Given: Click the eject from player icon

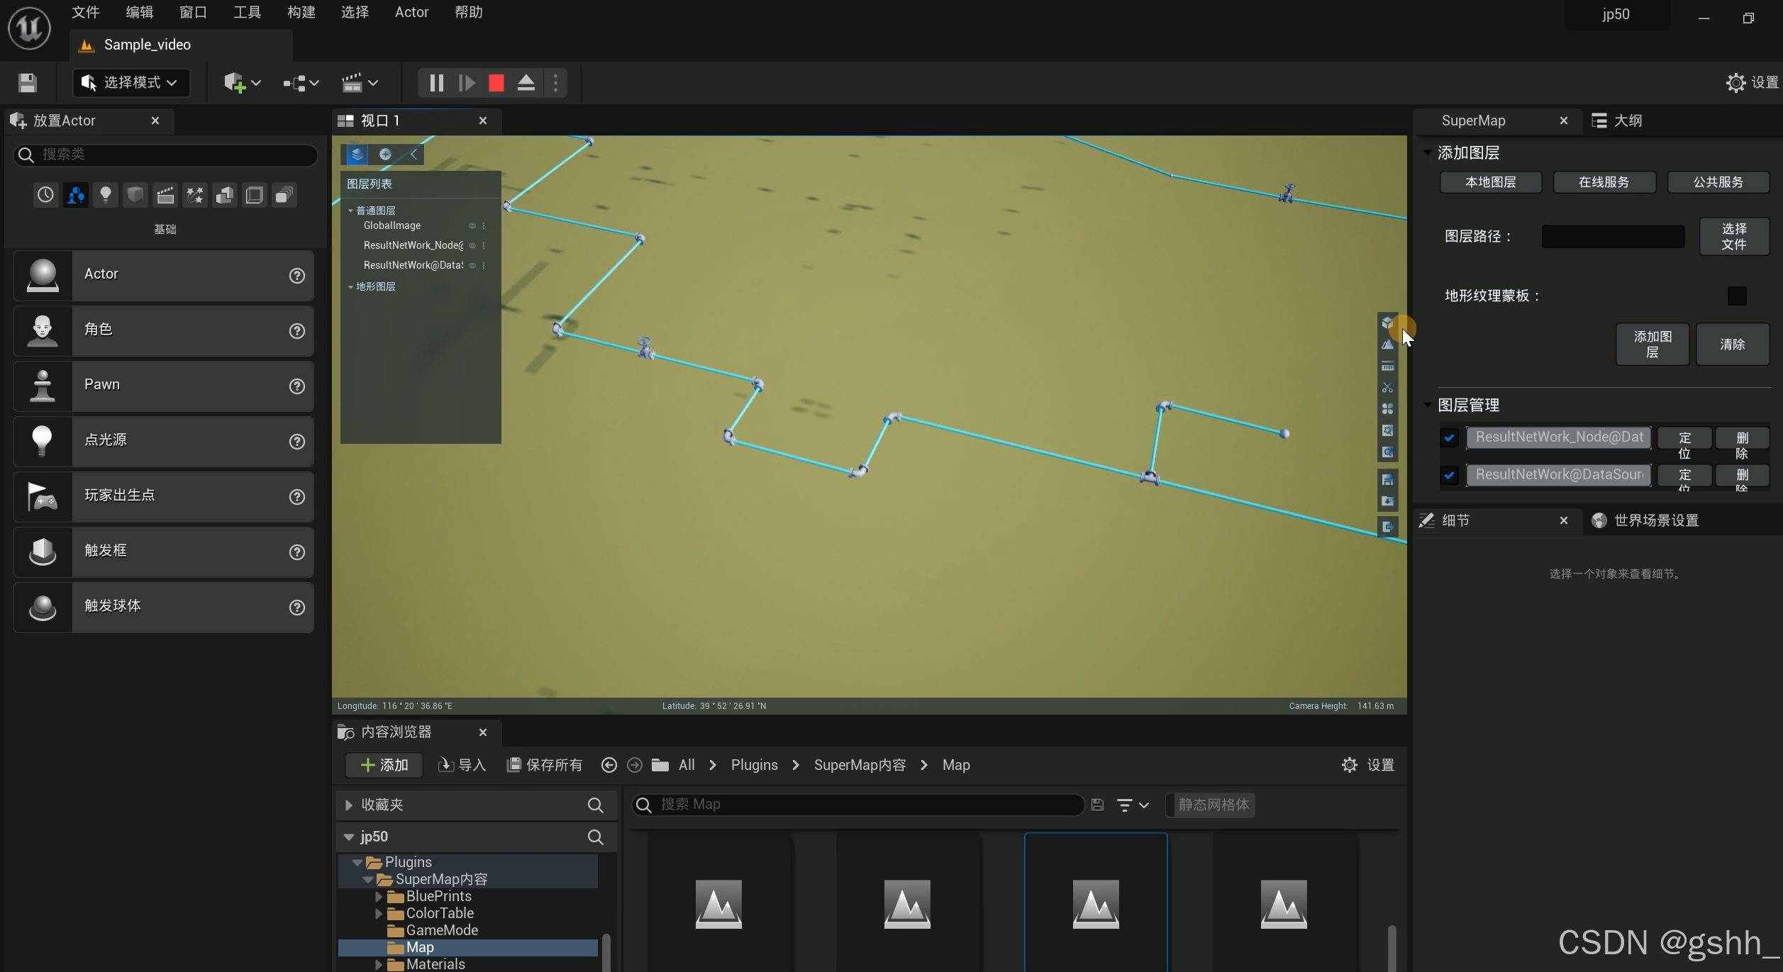Looking at the screenshot, I should [526, 83].
